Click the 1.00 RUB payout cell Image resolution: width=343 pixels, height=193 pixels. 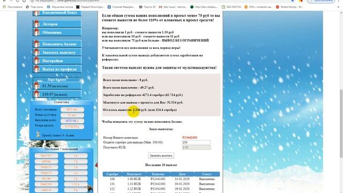134,179
